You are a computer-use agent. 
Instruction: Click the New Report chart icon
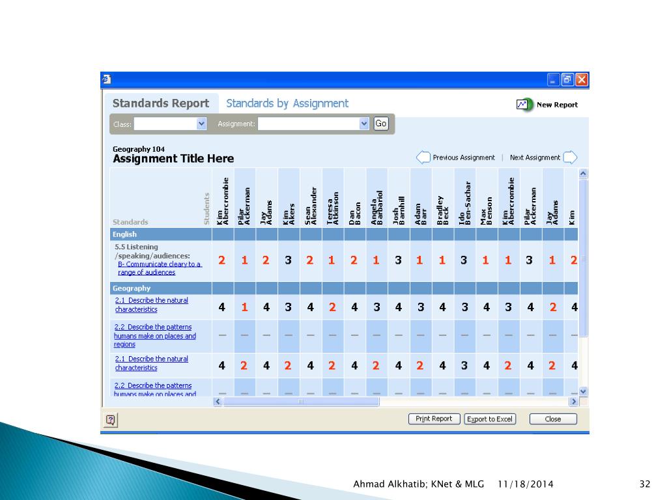524,104
